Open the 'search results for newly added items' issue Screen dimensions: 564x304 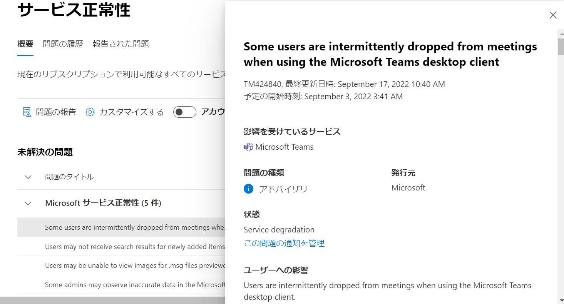click(x=135, y=247)
